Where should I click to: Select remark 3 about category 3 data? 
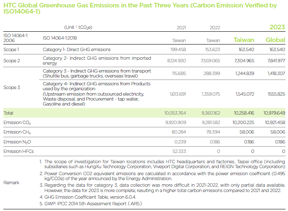pos(162,188)
